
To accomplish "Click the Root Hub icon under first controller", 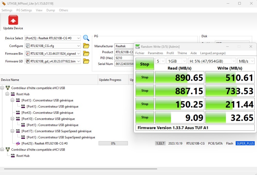I will 12,94.
